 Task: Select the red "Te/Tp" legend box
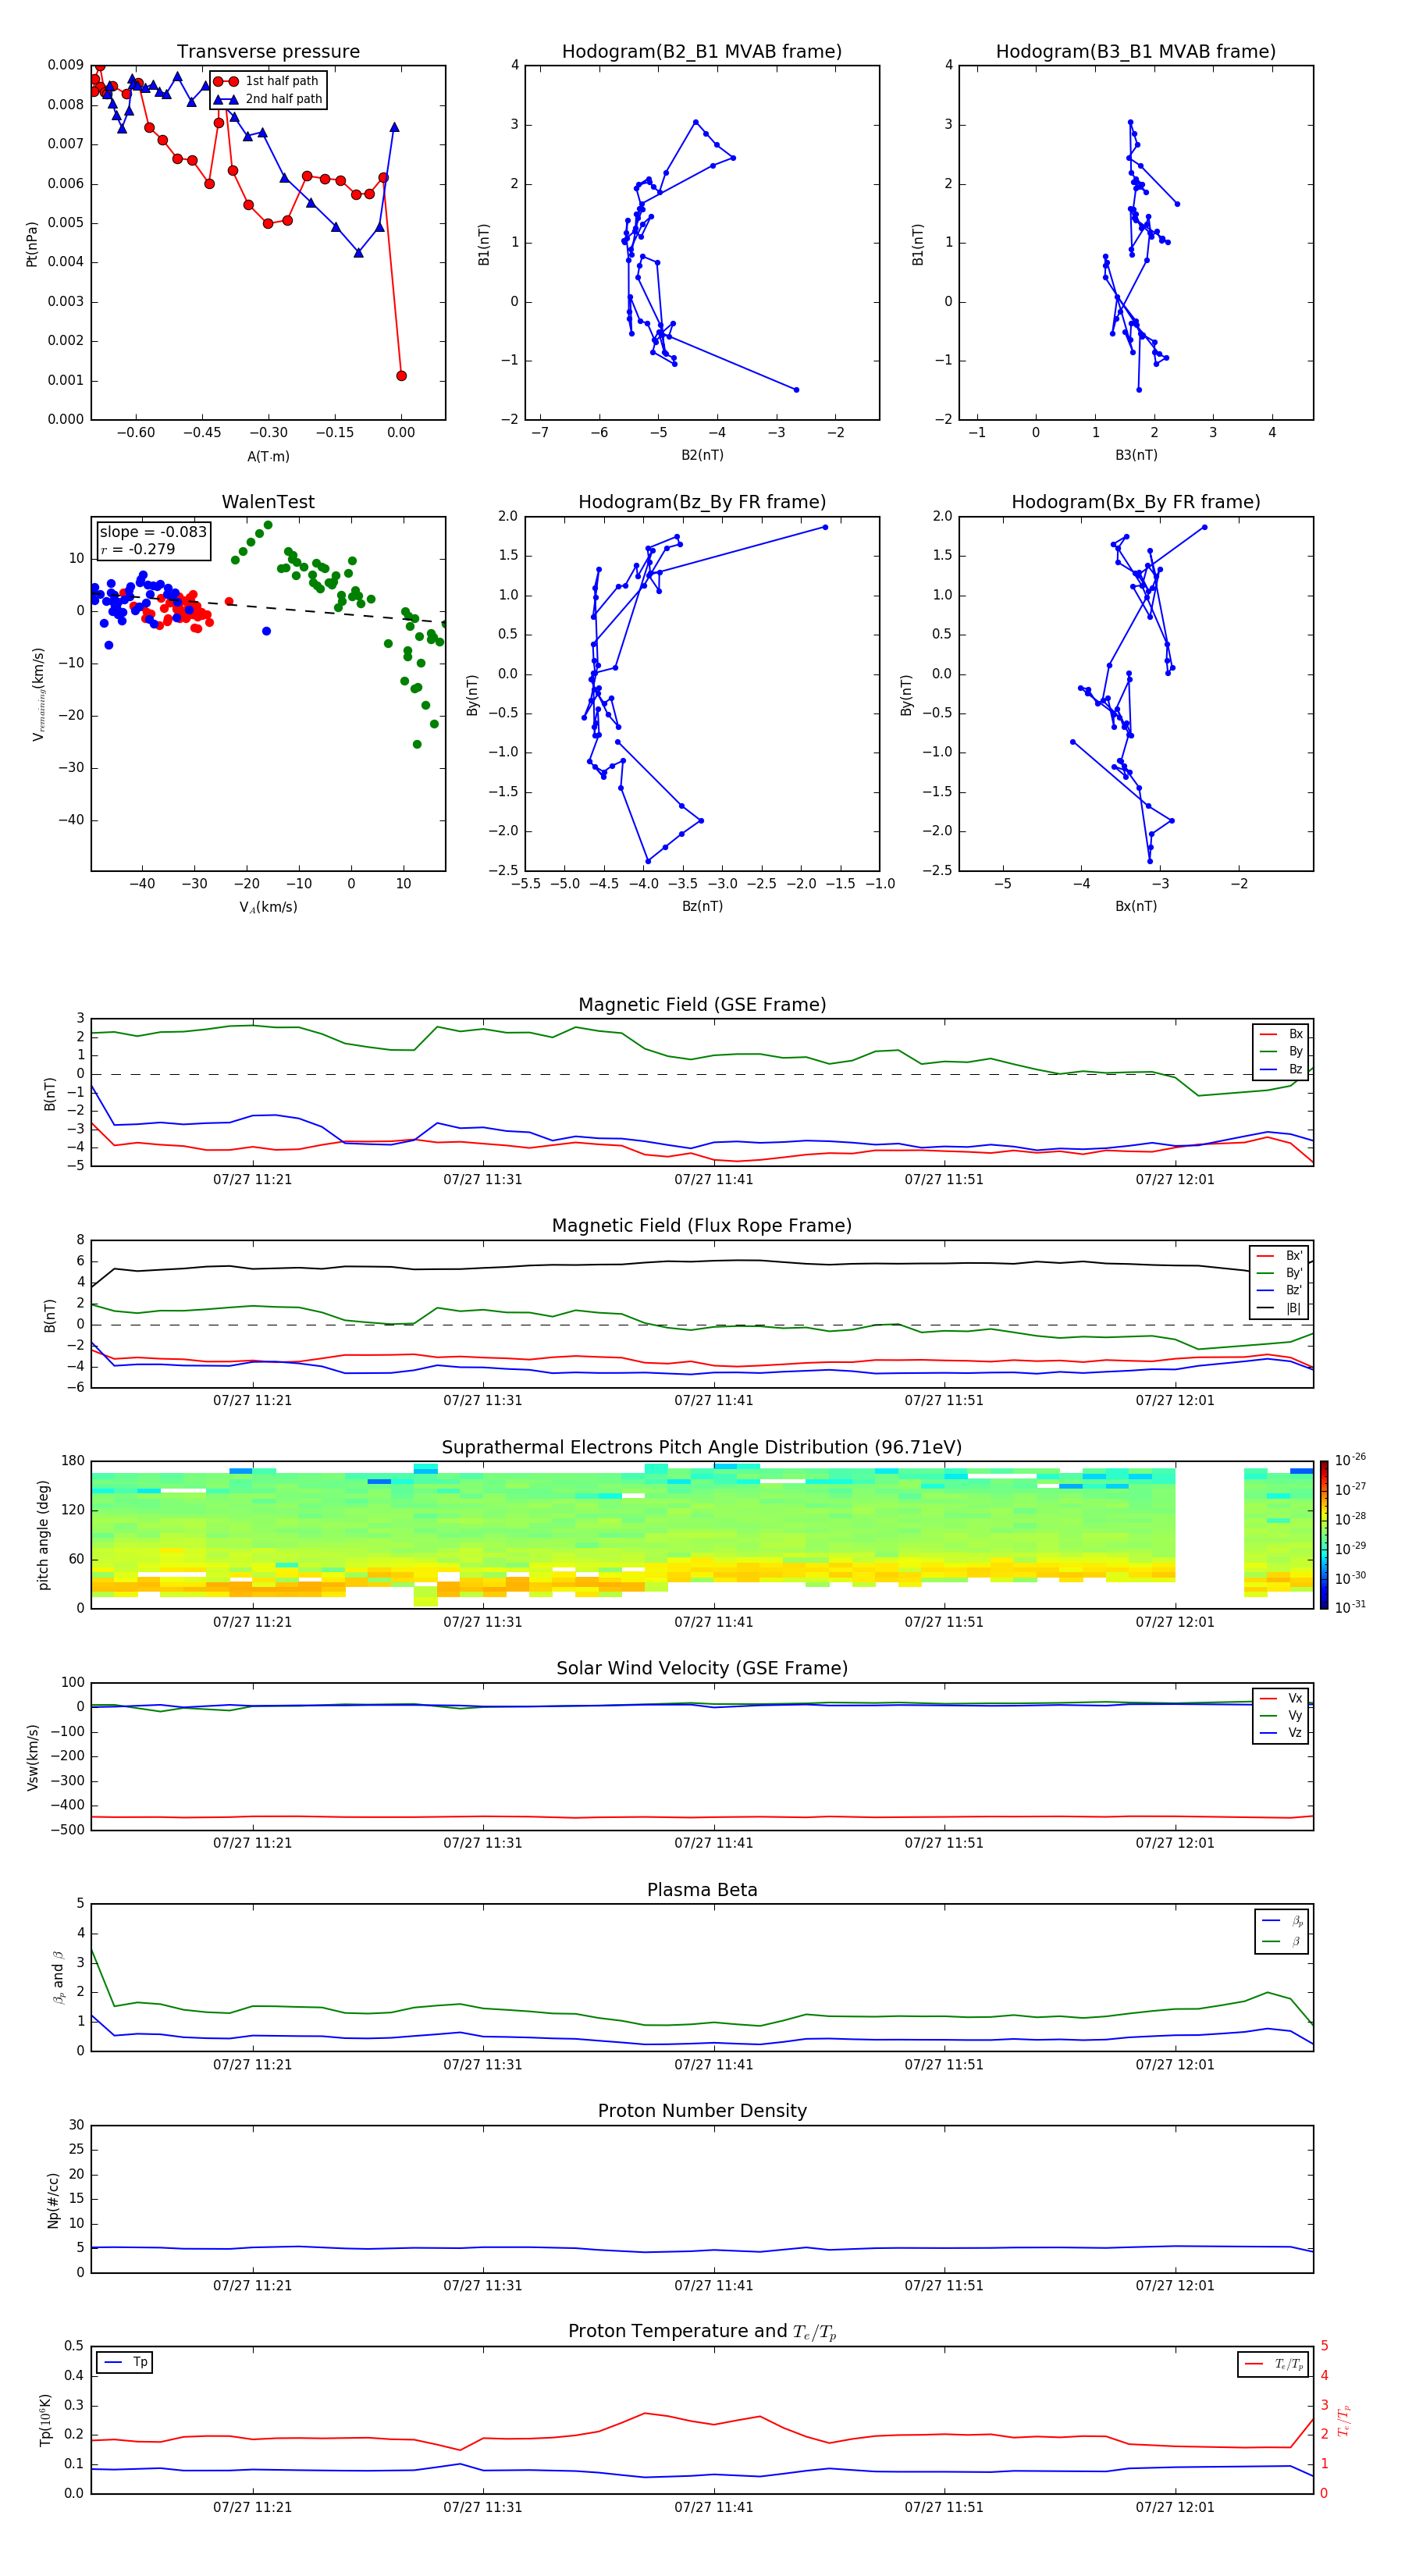1273,2364
